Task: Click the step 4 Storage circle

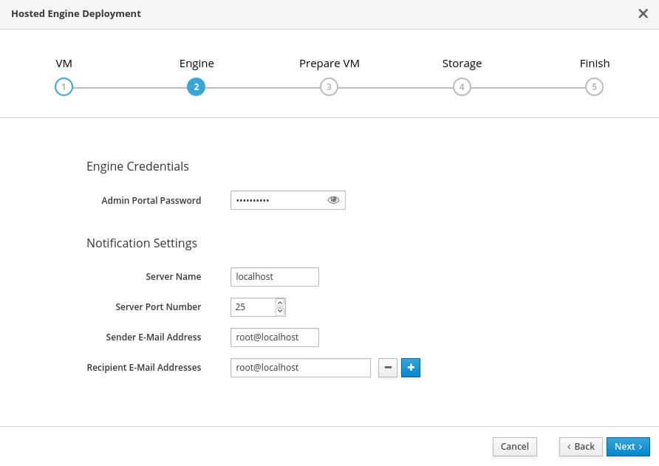Action: pos(462,87)
